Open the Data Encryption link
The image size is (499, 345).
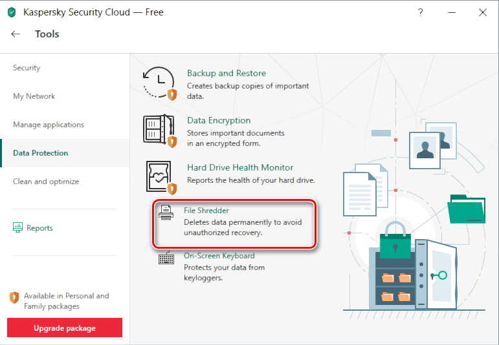pyautogui.click(x=219, y=120)
